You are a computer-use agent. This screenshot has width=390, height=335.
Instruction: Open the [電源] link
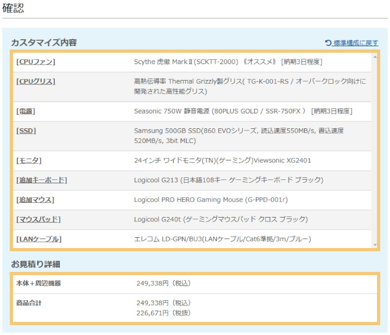[x=26, y=111]
